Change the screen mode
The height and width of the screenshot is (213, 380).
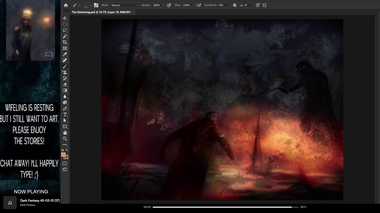point(65,170)
